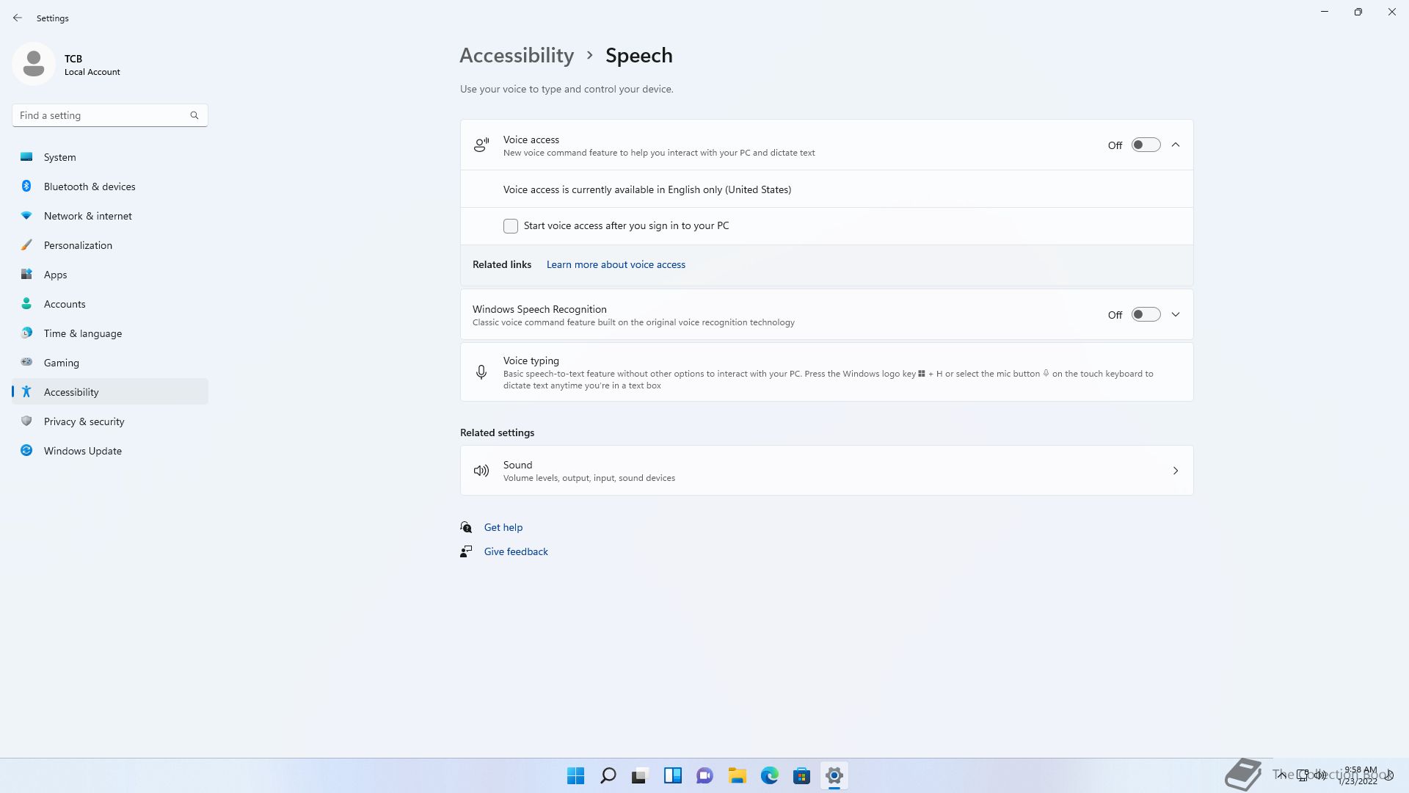Turn on the Voice access toggle
This screenshot has width=1409, height=793.
point(1146,145)
